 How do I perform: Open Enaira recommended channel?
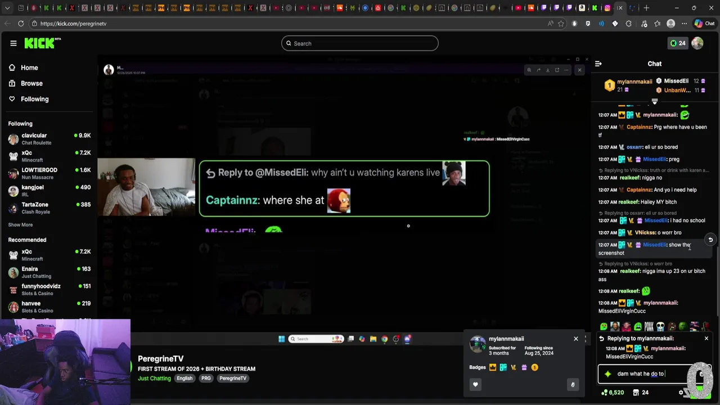click(x=49, y=272)
